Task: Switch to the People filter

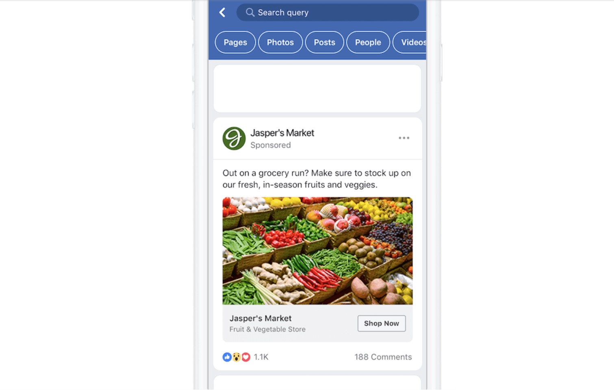Action: tap(368, 42)
